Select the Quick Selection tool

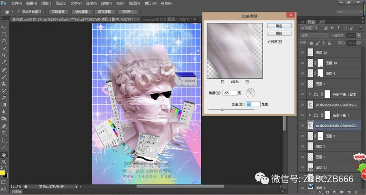[4, 48]
